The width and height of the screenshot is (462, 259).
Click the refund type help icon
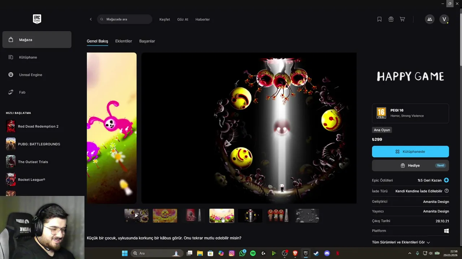click(446, 191)
